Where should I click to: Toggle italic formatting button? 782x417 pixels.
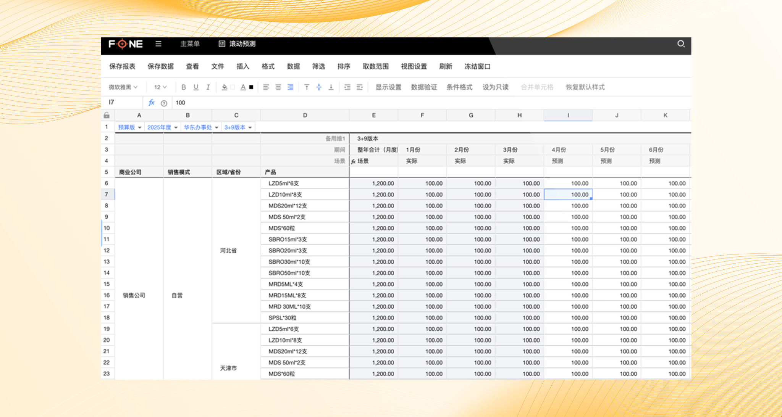coord(208,87)
